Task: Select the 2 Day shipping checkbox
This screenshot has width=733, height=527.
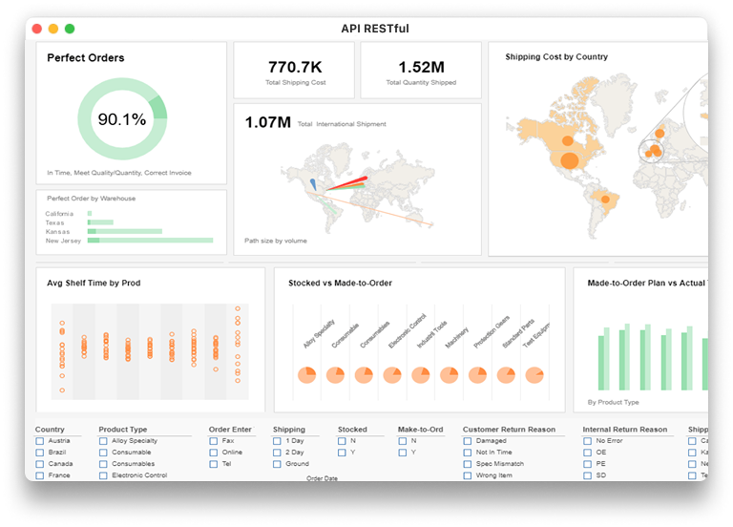Action: coord(278,453)
